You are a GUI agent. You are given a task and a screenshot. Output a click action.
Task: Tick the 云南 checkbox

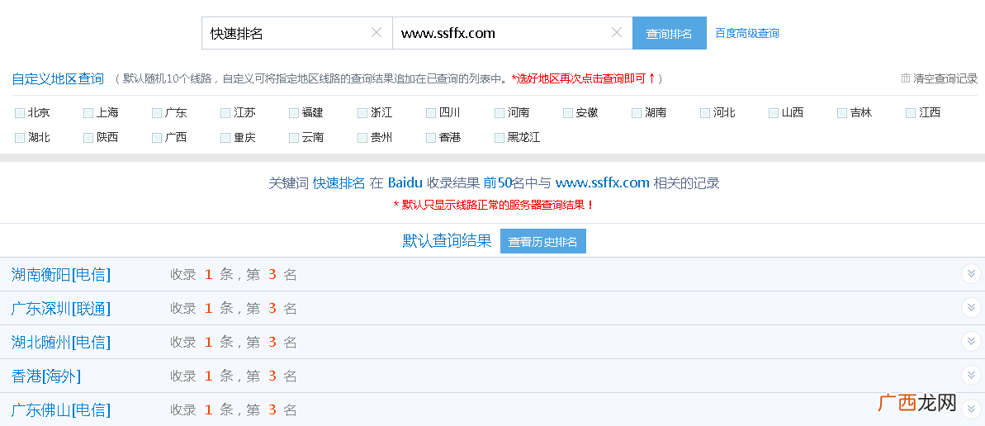coord(293,138)
